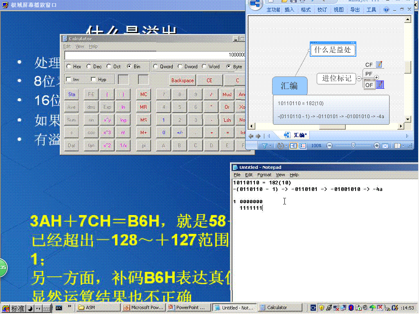Open the note icon beside CF topic
419x314 pixels.
379,64
